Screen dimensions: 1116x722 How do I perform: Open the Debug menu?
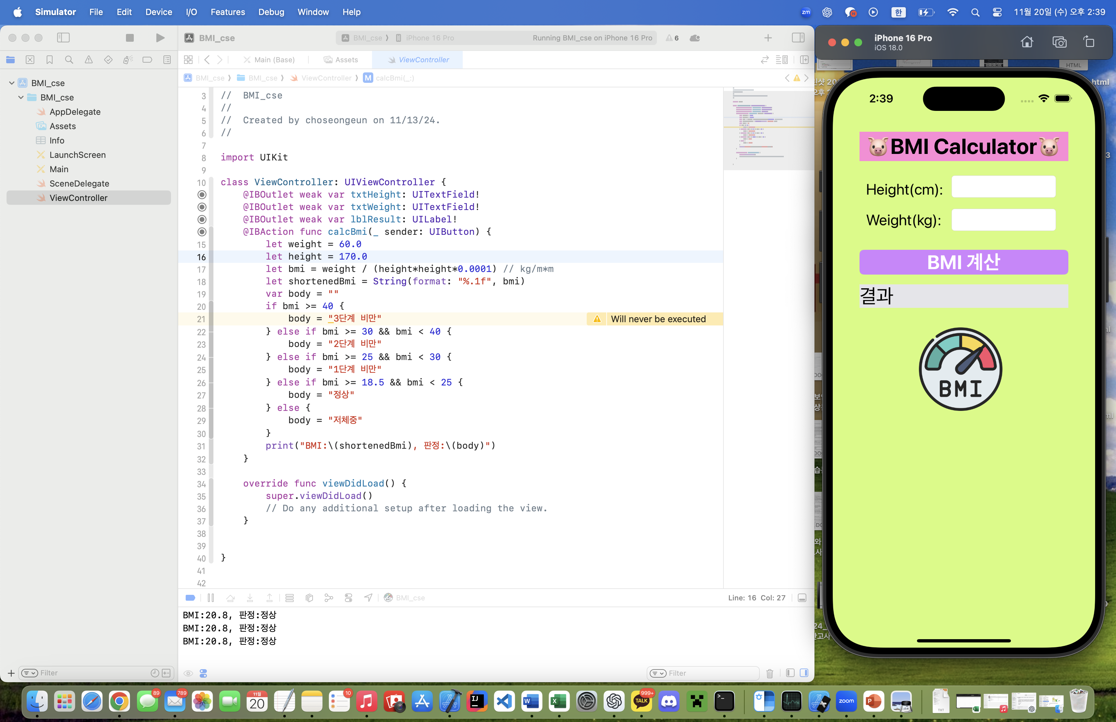click(271, 12)
